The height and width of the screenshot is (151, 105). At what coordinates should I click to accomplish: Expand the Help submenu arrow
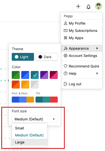(x=97, y=73)
